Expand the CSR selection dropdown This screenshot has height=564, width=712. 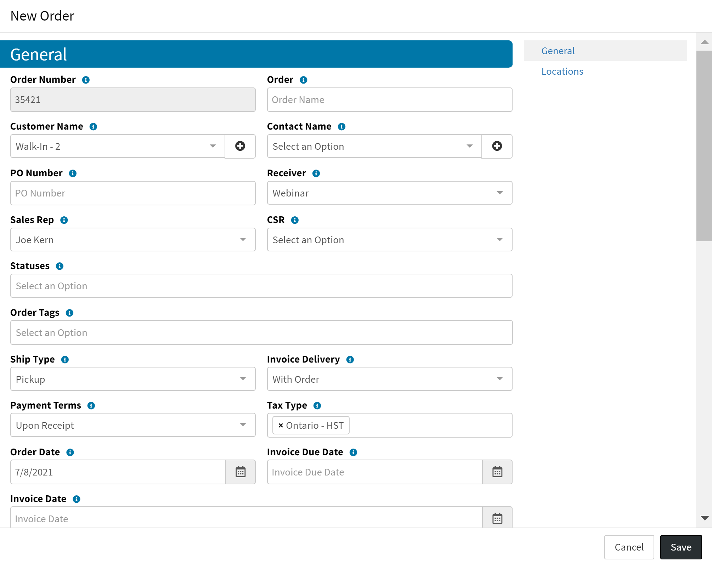coord(499,240)
